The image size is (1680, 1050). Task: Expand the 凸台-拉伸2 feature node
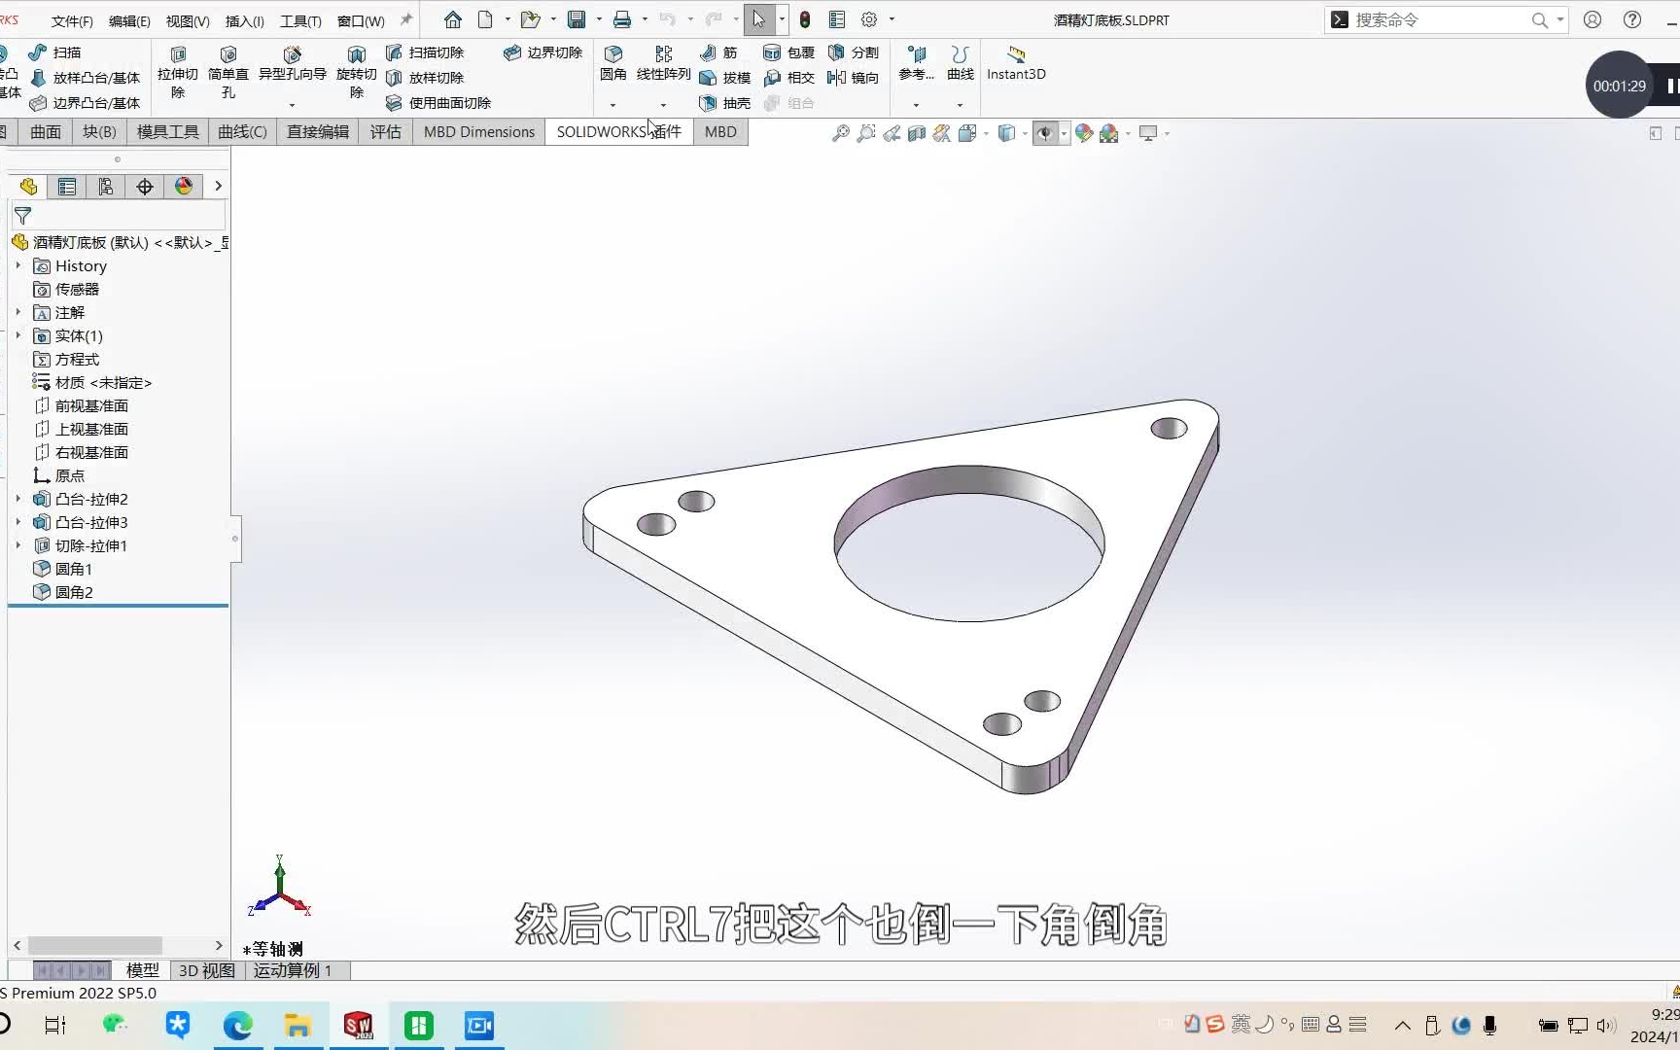coord(17,499)
